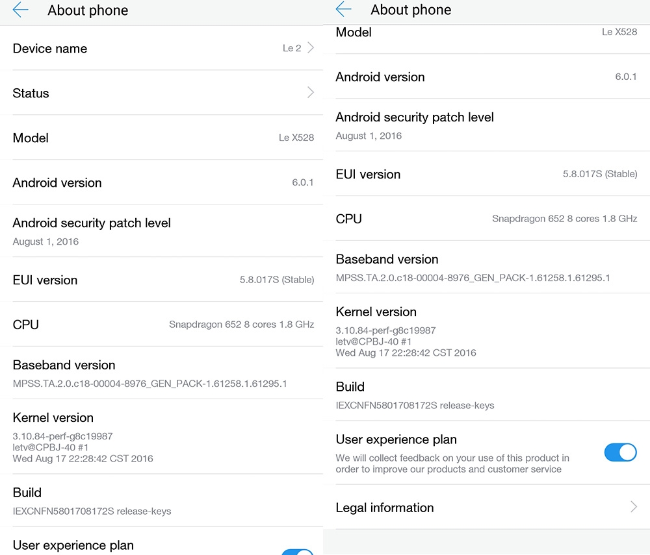Open Device name chevron next to Le 2
The height and width of the screenshot is (555, 650).
(x=311, y=48)
